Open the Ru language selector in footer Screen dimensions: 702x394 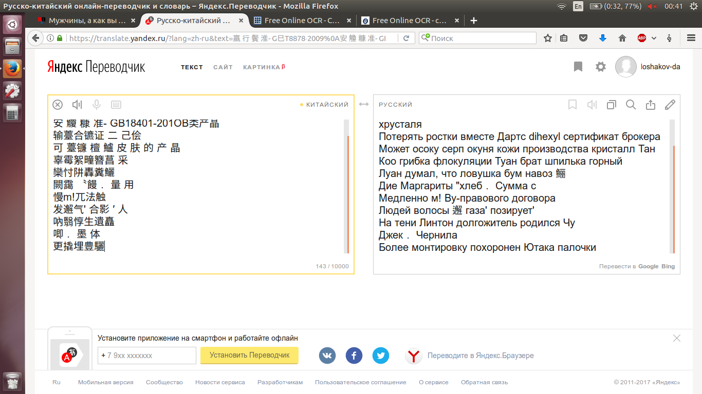(57, 382)
